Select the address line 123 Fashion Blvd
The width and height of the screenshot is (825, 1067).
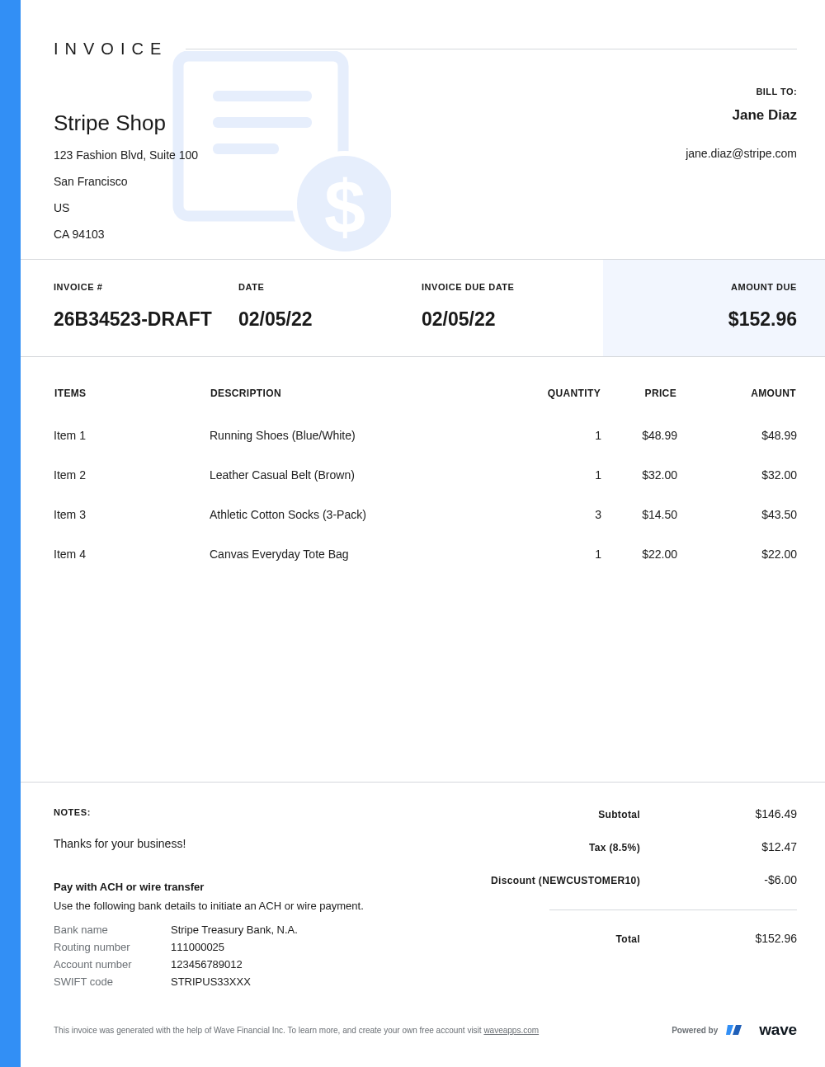tap(125, 155)
